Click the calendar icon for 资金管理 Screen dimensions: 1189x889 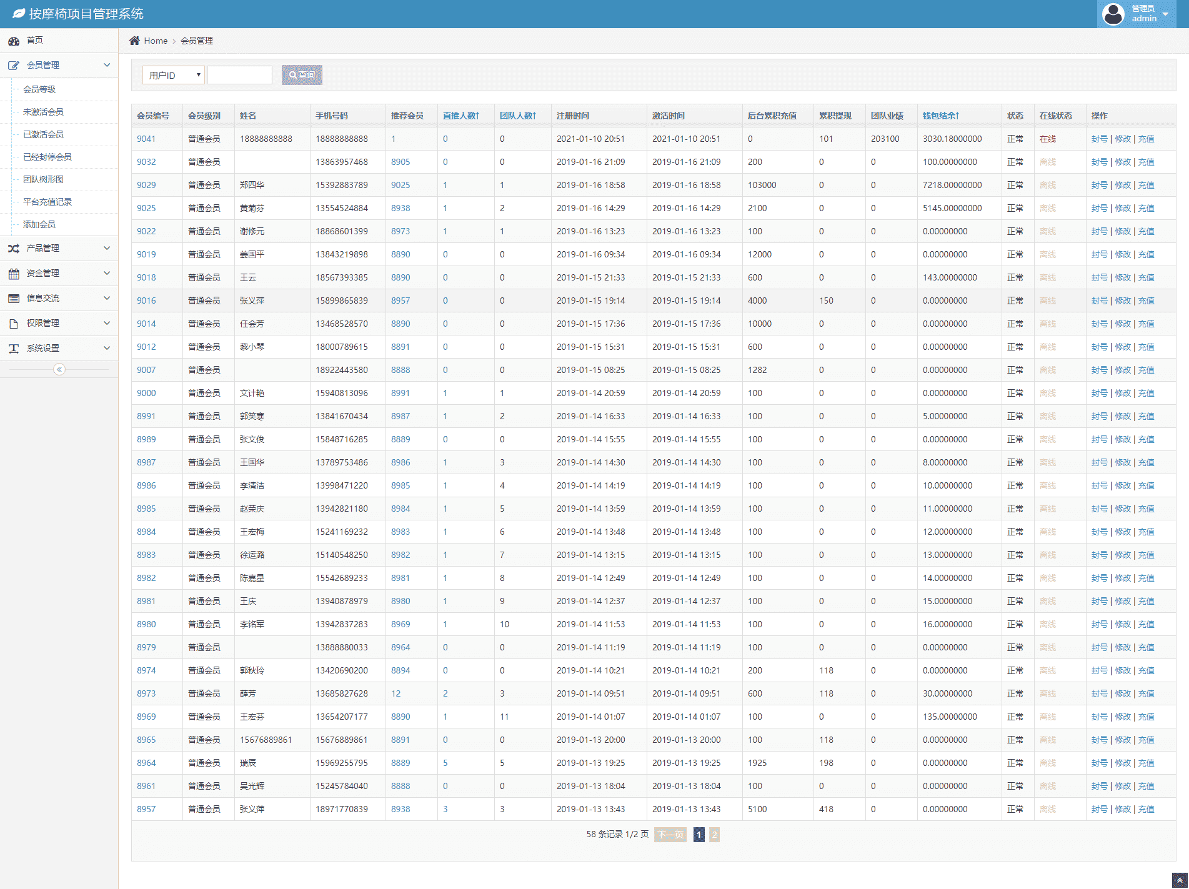pos(14,273)
